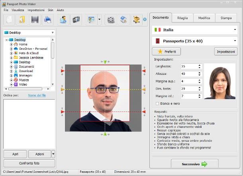The width and height of the screenshot is (243, 176).
Task: Click the Preferiti button
Action: [x=166, y=51]
